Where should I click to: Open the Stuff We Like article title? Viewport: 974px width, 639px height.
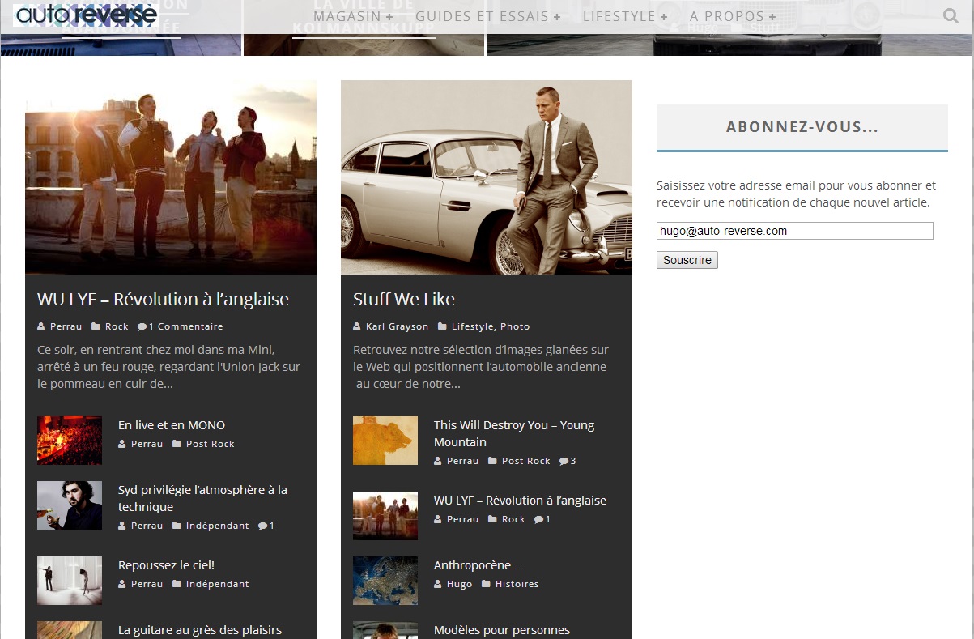pyautogui.click(x=404, y=300)
